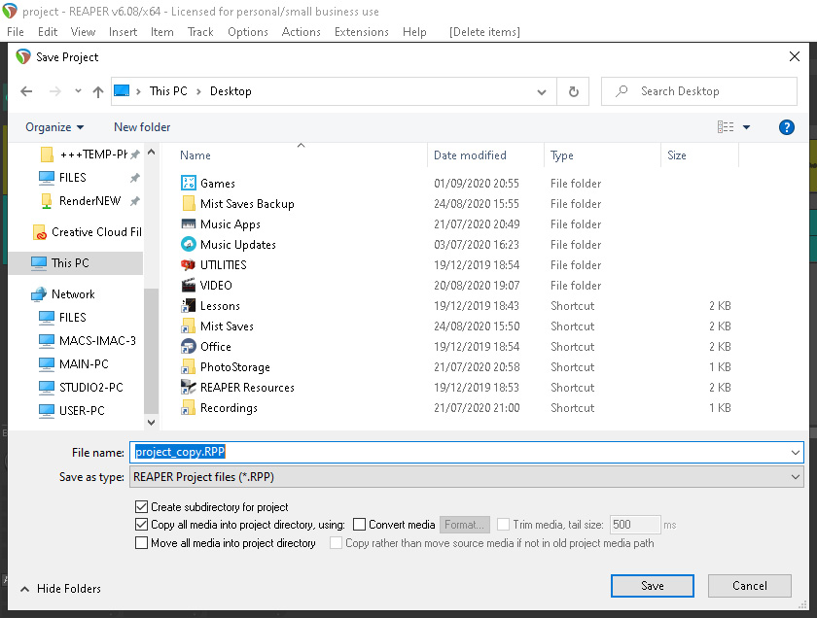Click the sidebar scrollbar down arrow

151,423
